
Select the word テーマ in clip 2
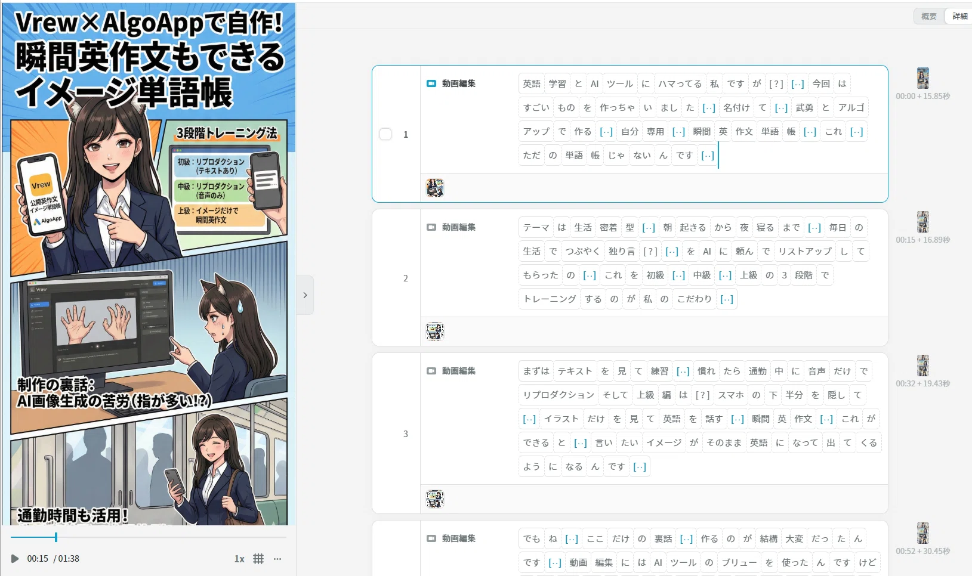point(536,228)
